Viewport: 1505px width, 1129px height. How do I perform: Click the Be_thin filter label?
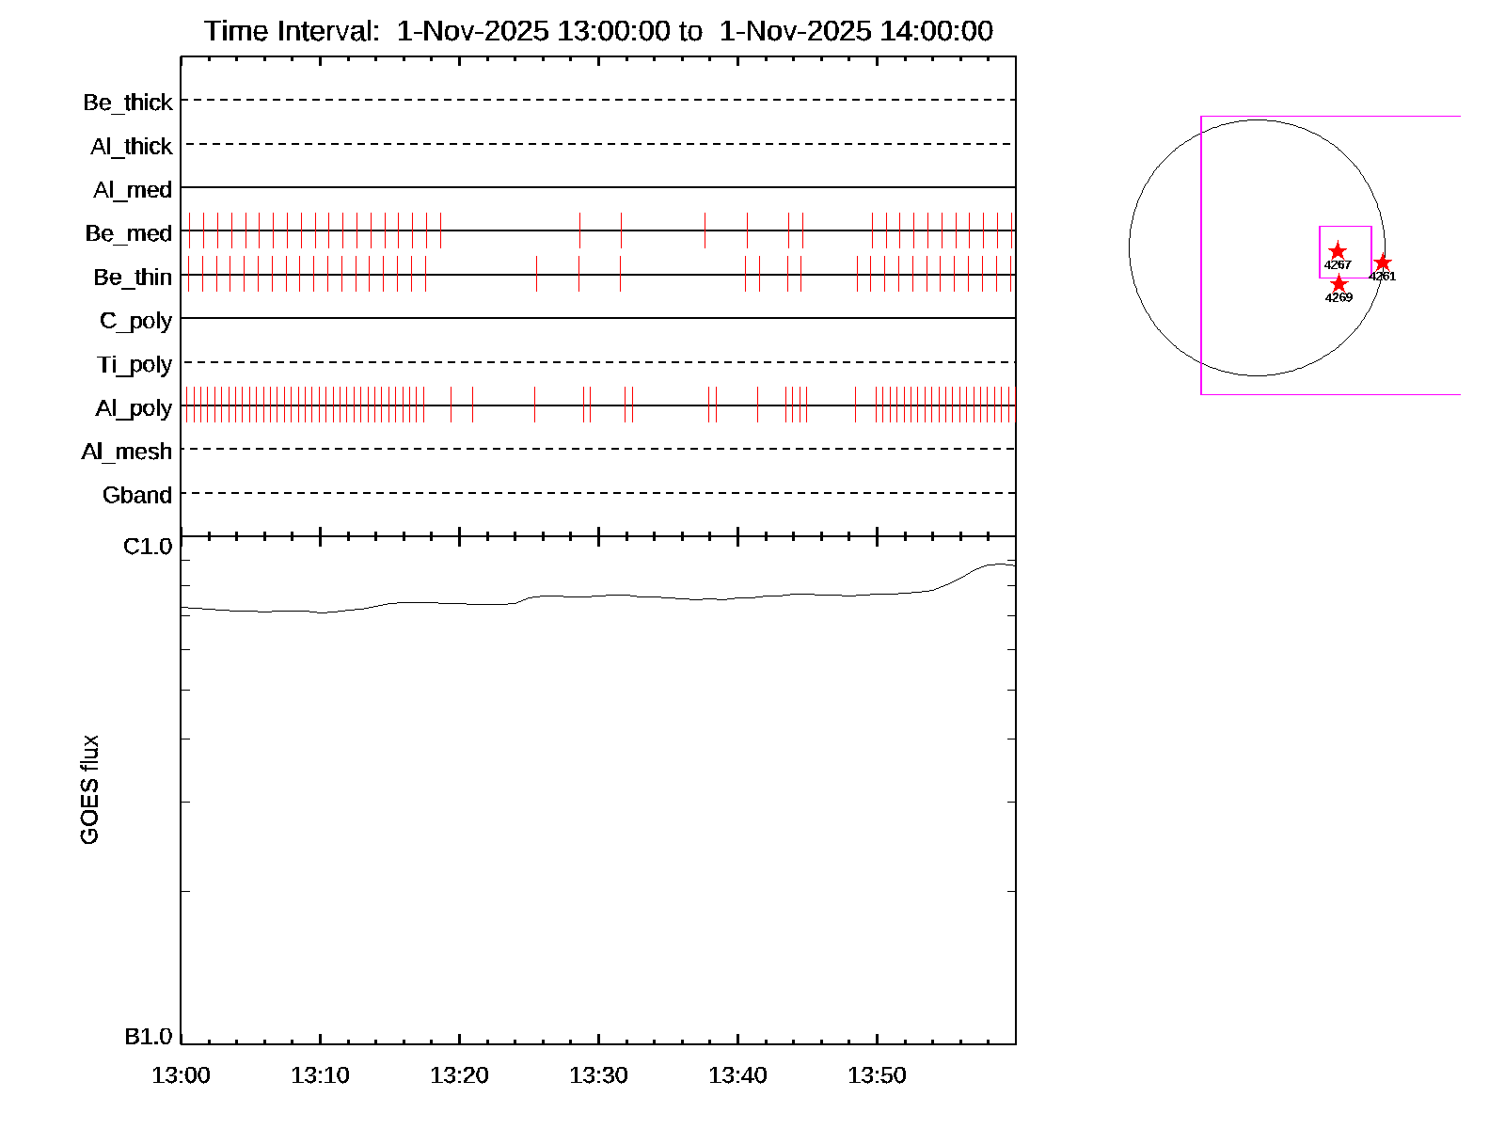[x=133, y=278]
